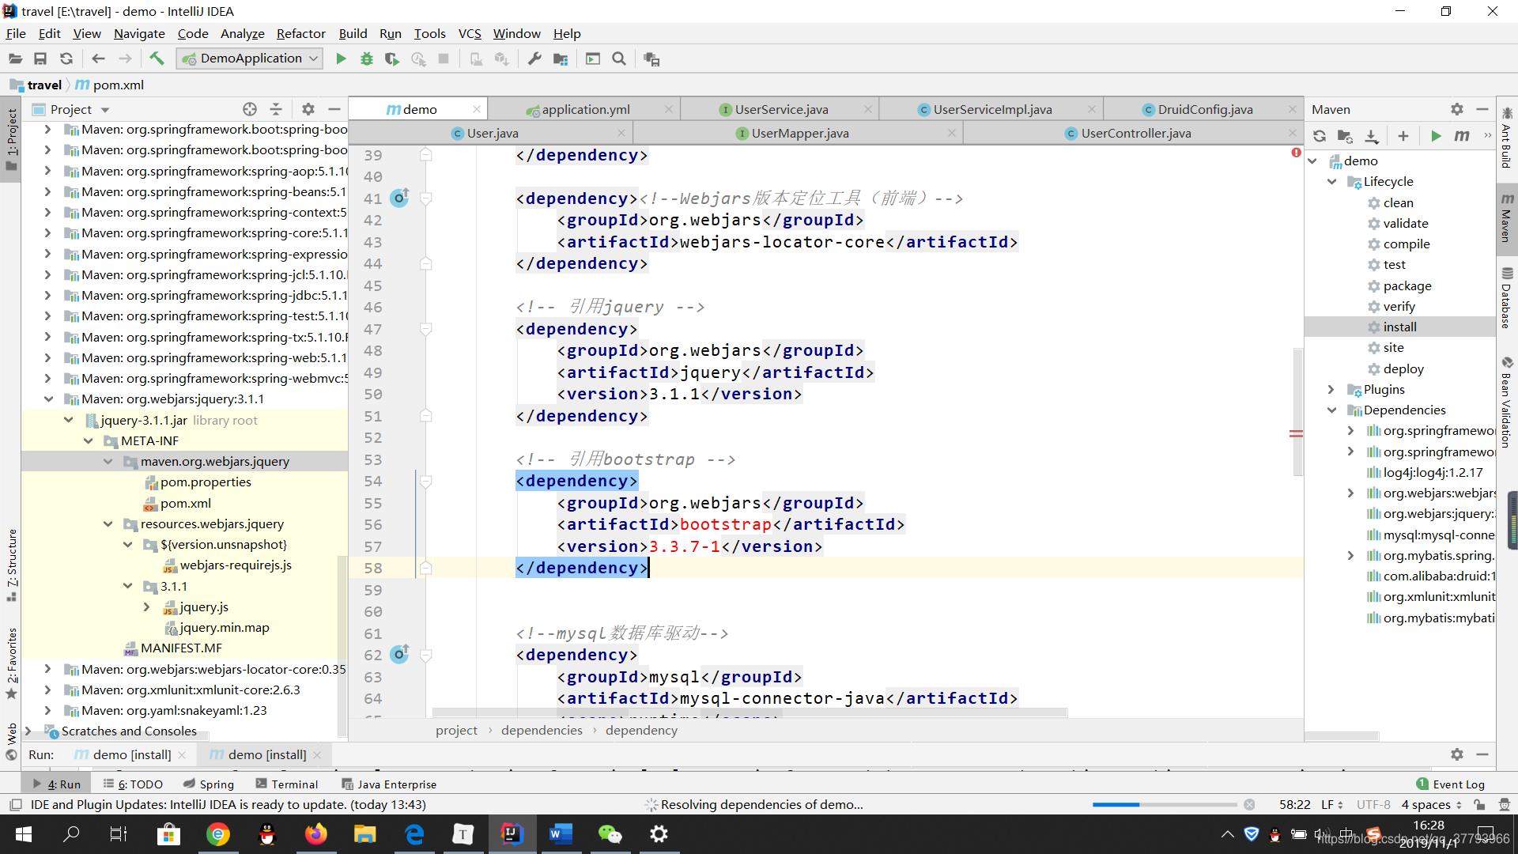
Task: Click Search Everywhere magnifier icon
Action: click(x=619, y=59)
